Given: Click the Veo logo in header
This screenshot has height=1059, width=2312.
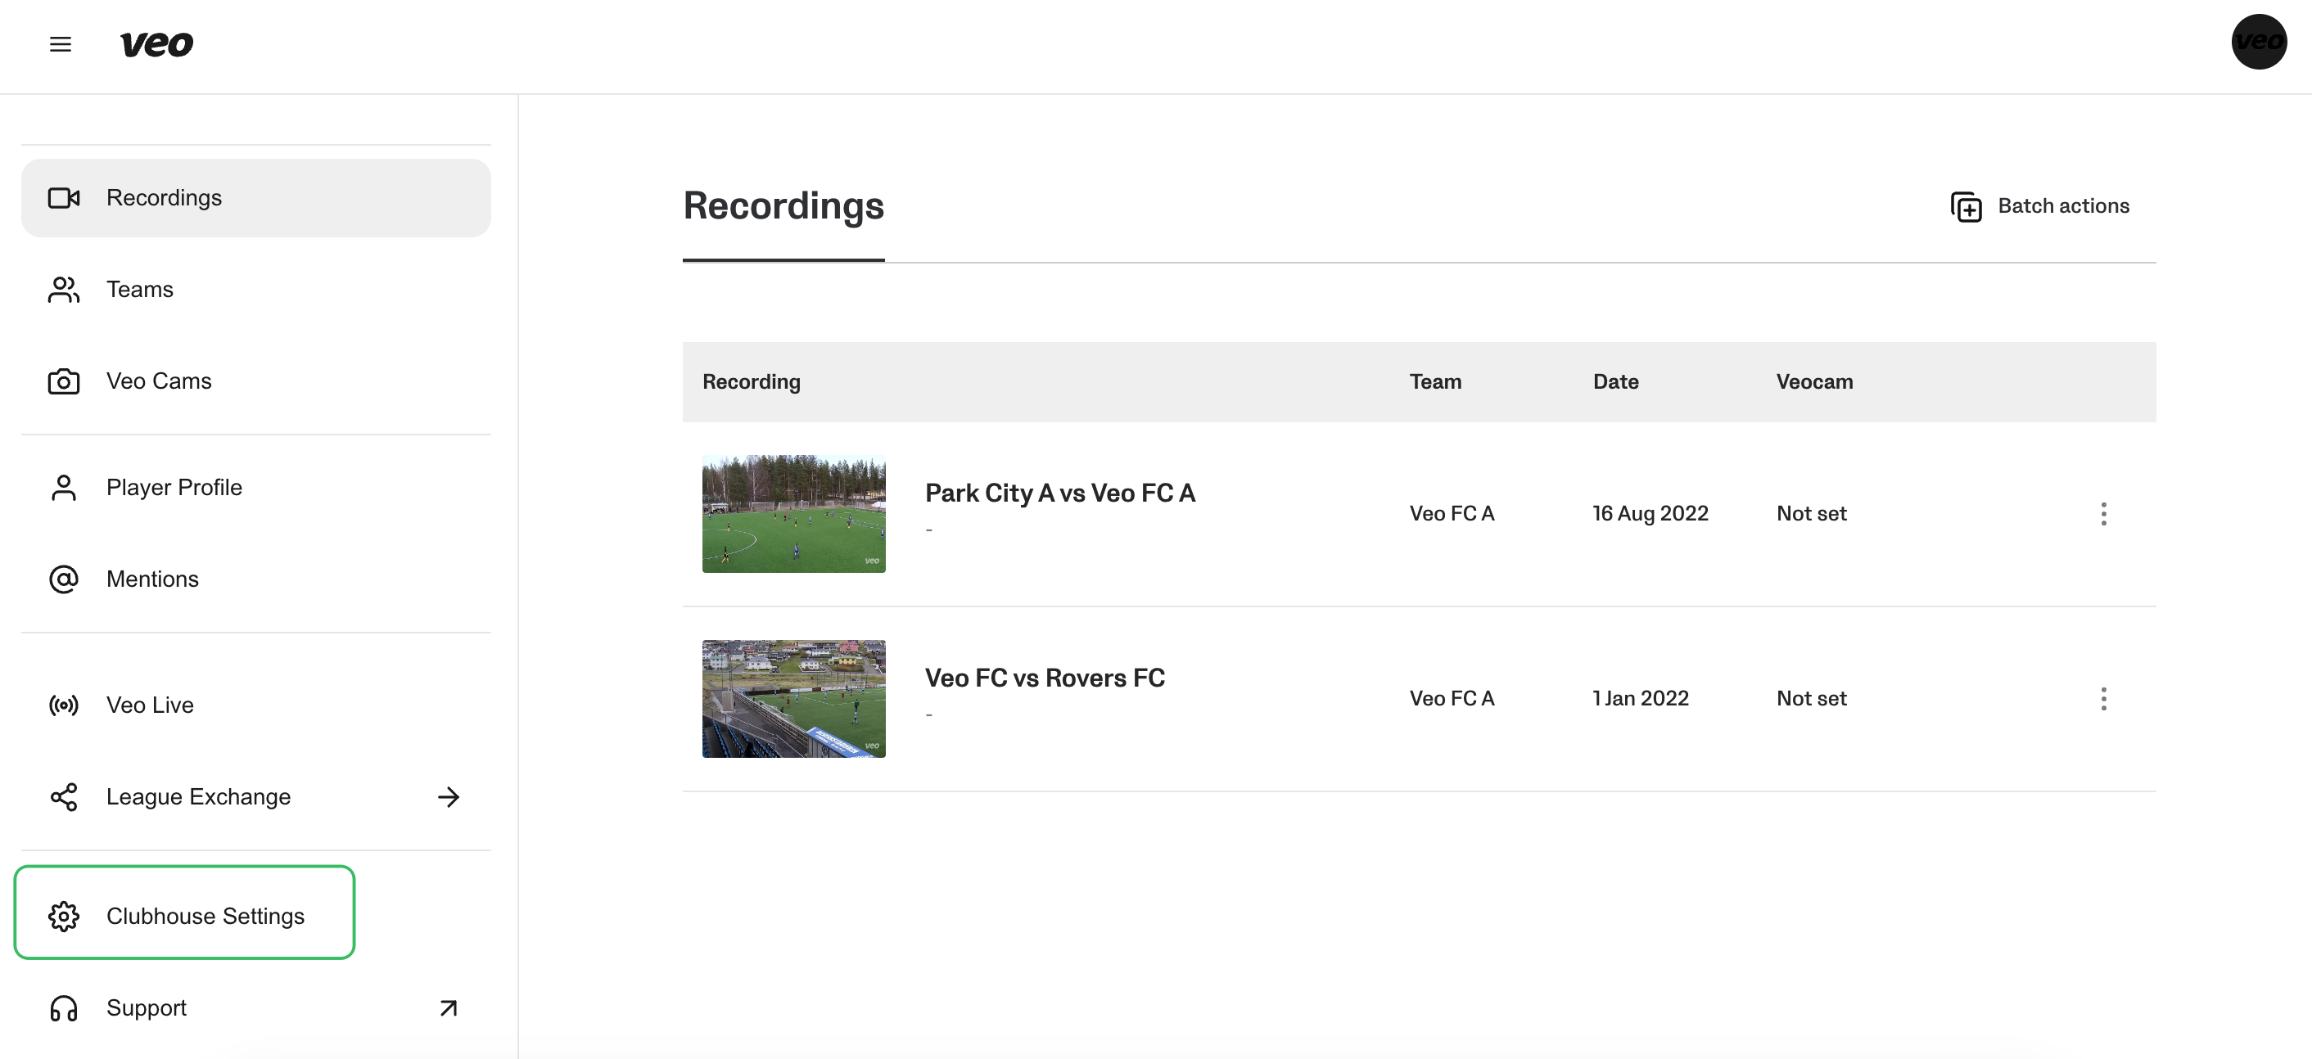Looking at the screenshot, I should click(x=156, y=44).
